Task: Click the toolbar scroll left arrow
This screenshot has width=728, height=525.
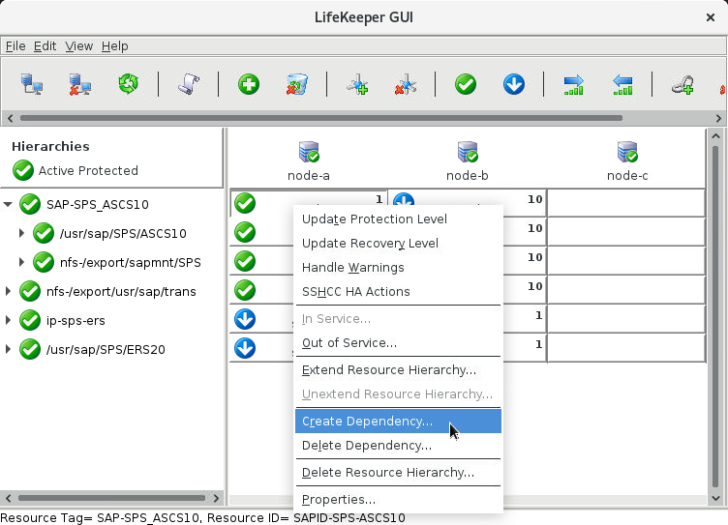Action: (x=10, y=118)
